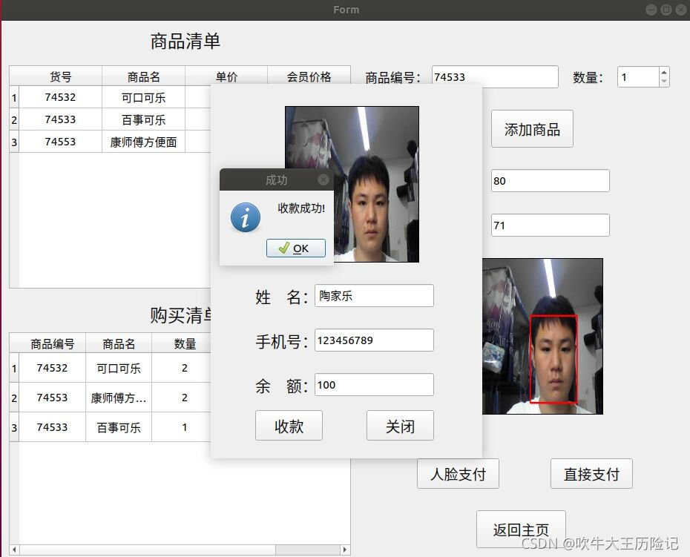Click the name field containing 陶家乐
The image size is (690, 557).
pyautogui.click(x=374, y=295)
